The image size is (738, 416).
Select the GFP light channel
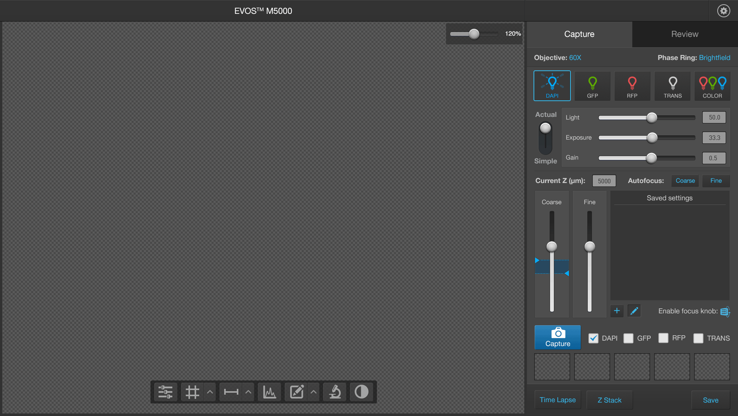(x=592, y=86)
